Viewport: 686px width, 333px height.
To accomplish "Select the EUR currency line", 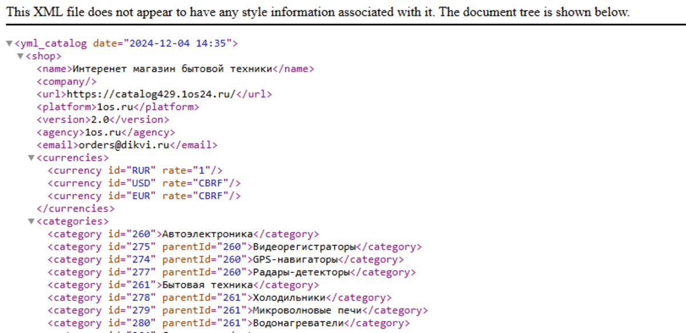I will click(x=144, y=196).
